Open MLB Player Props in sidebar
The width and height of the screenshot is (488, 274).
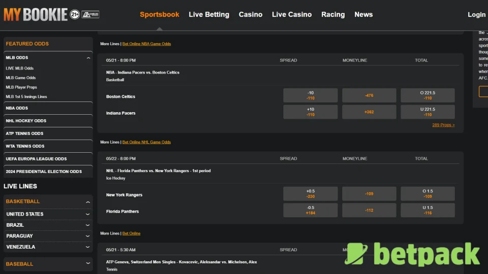point(21,87)
